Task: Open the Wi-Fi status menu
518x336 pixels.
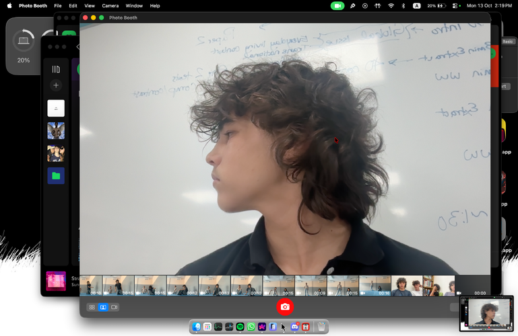Action: (391, 5)
